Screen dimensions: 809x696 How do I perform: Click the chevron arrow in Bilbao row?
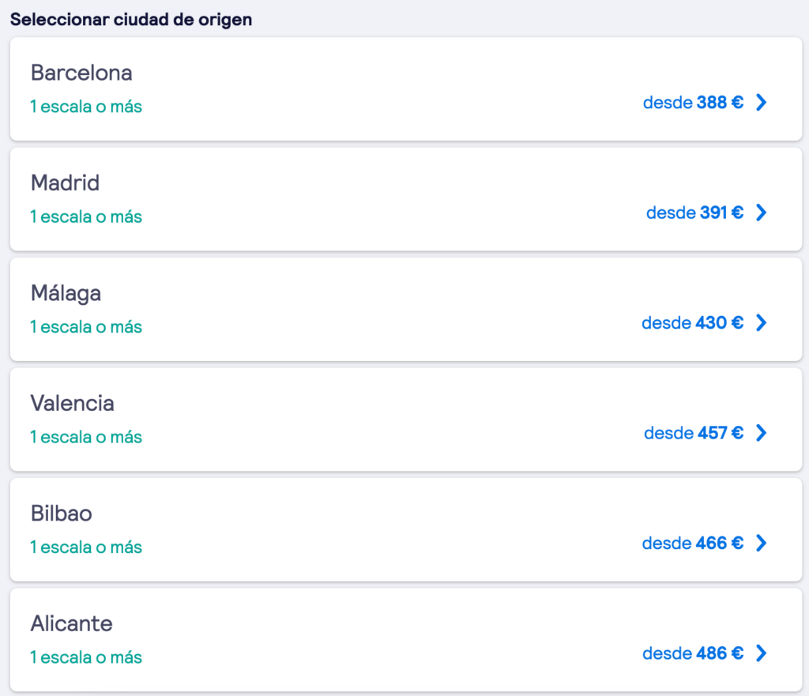pyautogui.click(x=761, y=543)
